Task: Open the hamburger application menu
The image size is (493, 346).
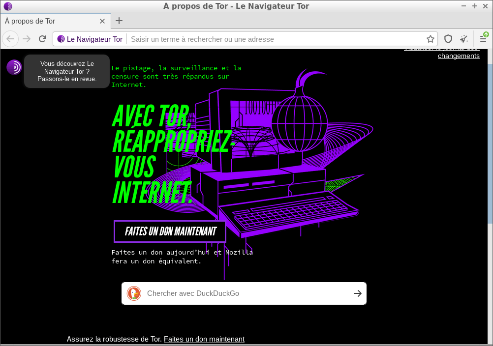Action: tap(484, 38)
